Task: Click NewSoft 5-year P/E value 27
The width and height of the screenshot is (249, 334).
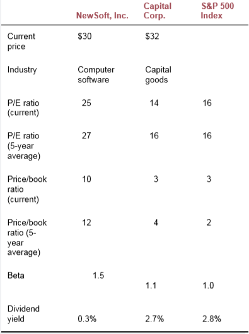Action: pos(86,136)
